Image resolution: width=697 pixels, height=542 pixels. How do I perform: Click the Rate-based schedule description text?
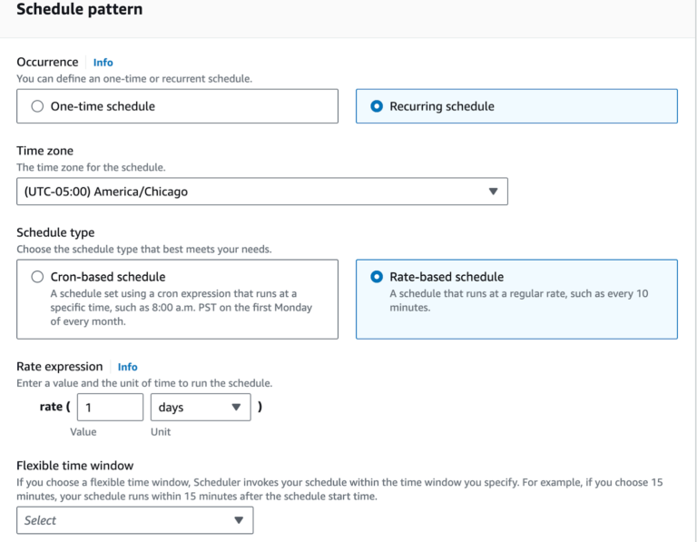point(518,301)
